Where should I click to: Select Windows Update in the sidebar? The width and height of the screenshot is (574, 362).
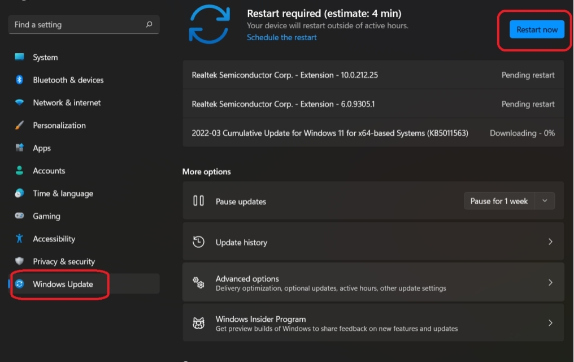click(63, 284)
